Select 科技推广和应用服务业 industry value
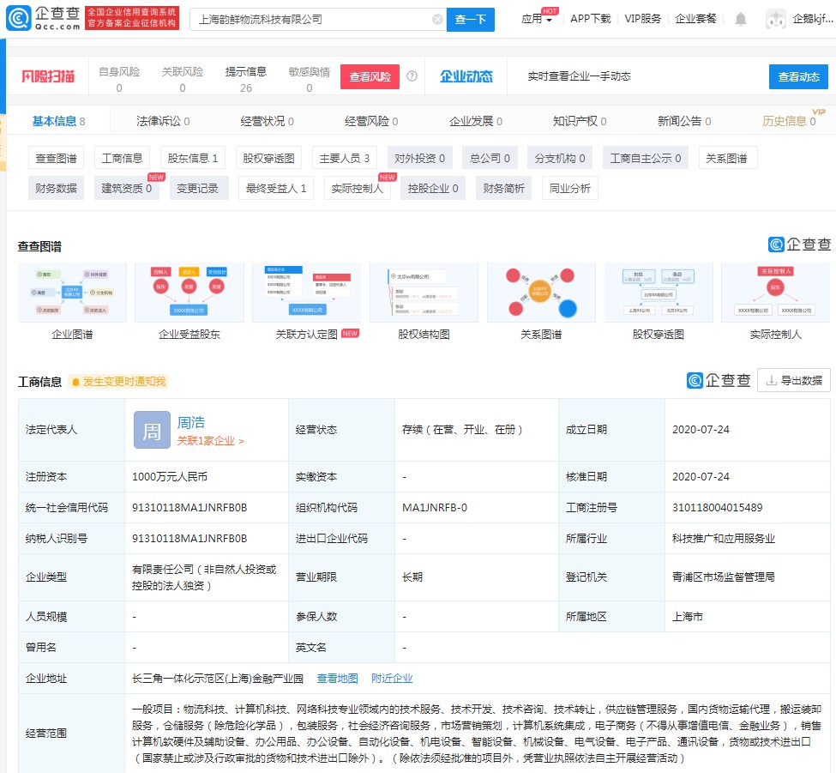The width and height of the screenshot is (836, 773). click(723, 538)
